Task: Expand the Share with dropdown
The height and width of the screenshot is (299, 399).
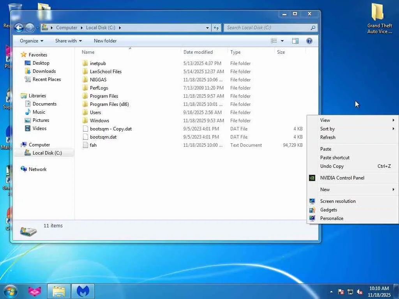Action: click(x=69, y=41)
